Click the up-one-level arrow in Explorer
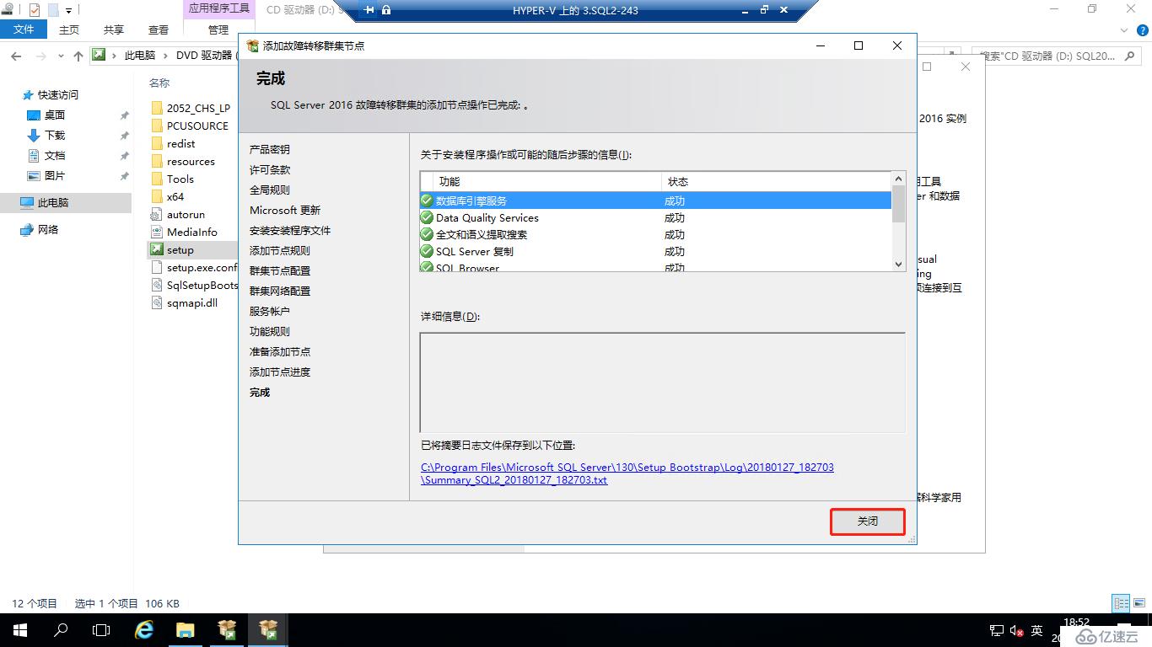The height and width of the screenshot is (647, 1152). click(78, 56)
